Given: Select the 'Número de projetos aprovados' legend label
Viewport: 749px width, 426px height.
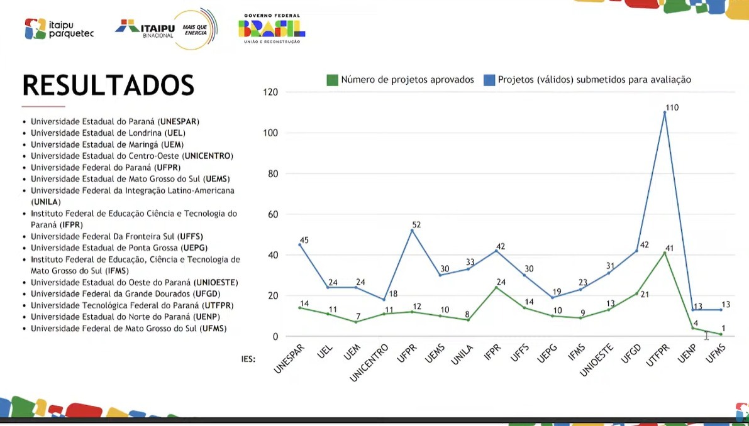Looking at the screenshot, I should pos(408,80).
